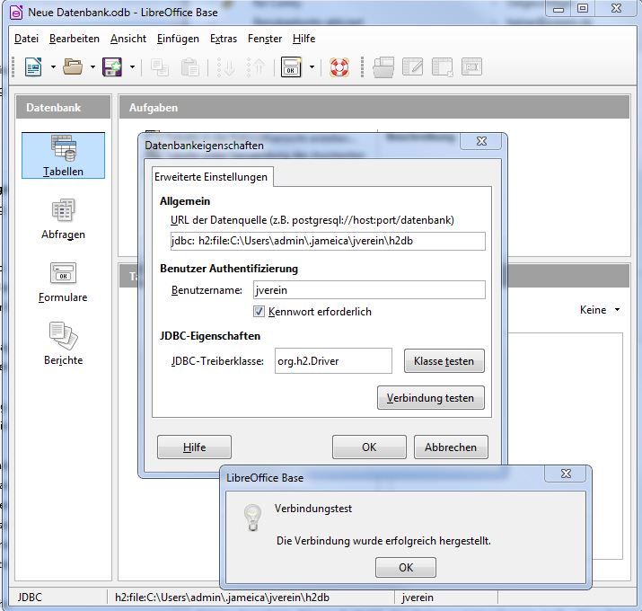Open the Fenster menu
Image resolution: width=642 pixels, height=611 pixels.
pyautogui.click(x=265, y=39)
